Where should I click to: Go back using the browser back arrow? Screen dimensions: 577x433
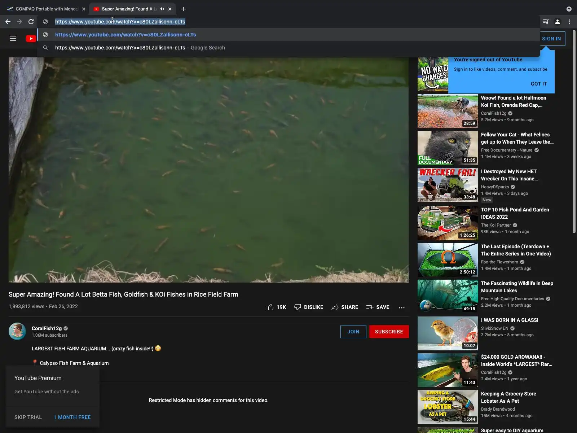[8, 22]
